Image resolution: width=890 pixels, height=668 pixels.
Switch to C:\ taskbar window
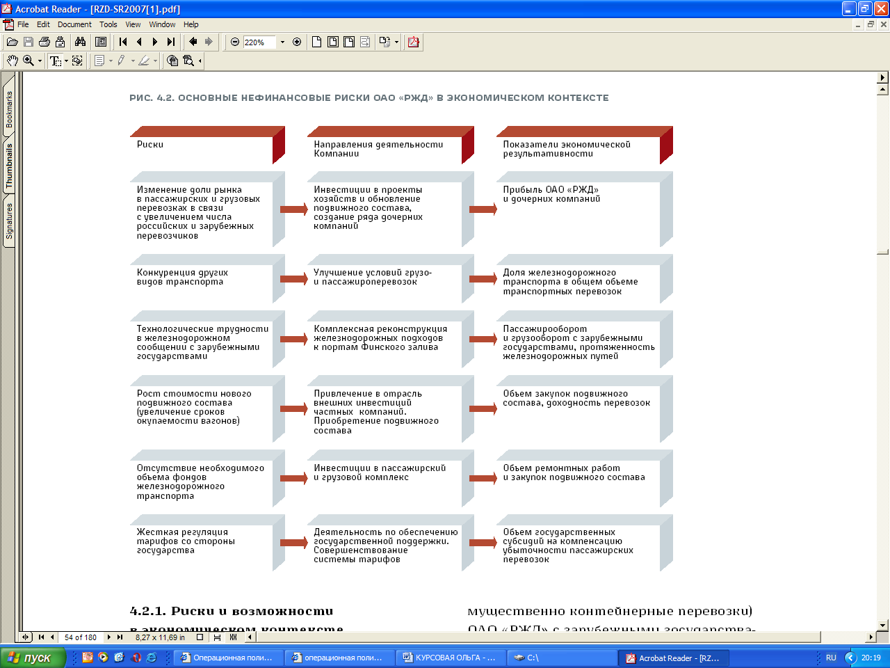(x=563, y=658)
